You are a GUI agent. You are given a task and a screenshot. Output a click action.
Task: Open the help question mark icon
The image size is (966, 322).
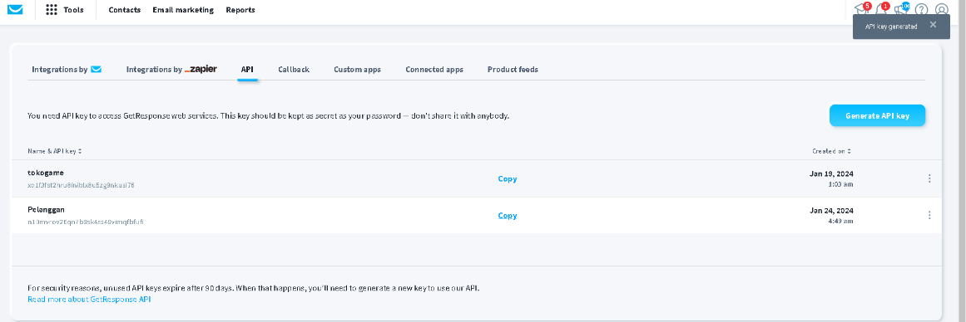922,10
